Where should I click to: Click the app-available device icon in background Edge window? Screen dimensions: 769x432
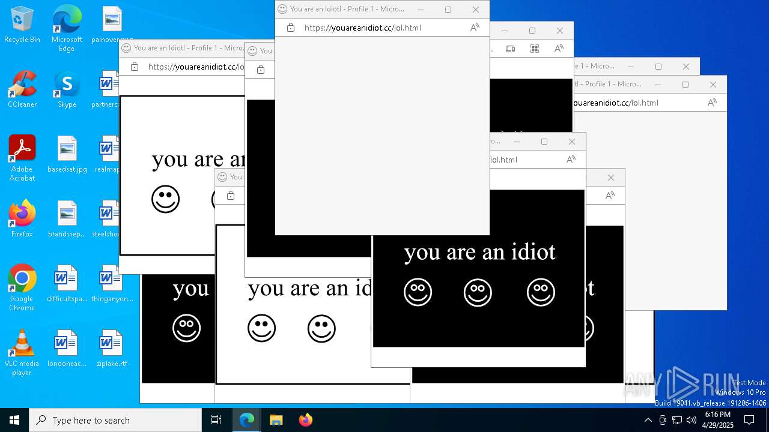tap(511, 49)
